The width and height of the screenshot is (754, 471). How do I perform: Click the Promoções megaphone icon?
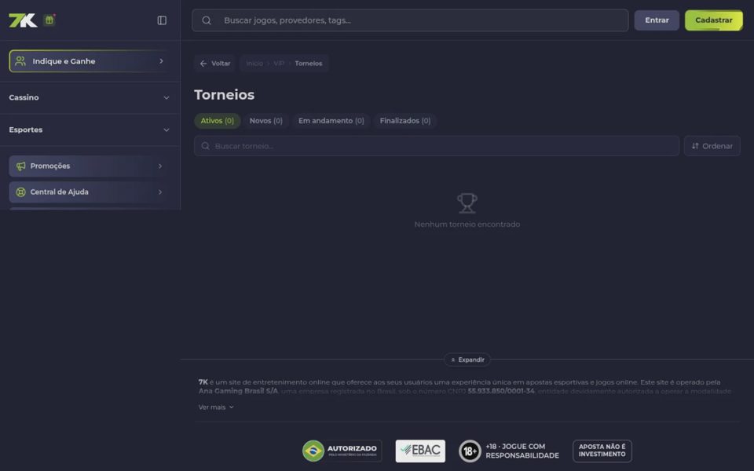point(20,166)
